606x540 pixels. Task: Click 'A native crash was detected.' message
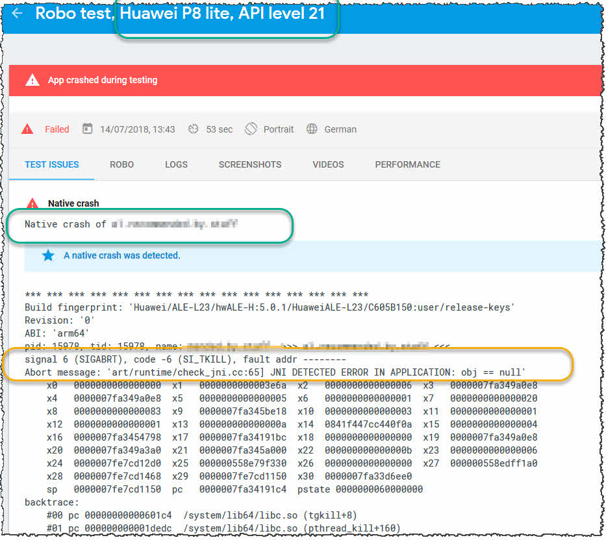point(121,255)
